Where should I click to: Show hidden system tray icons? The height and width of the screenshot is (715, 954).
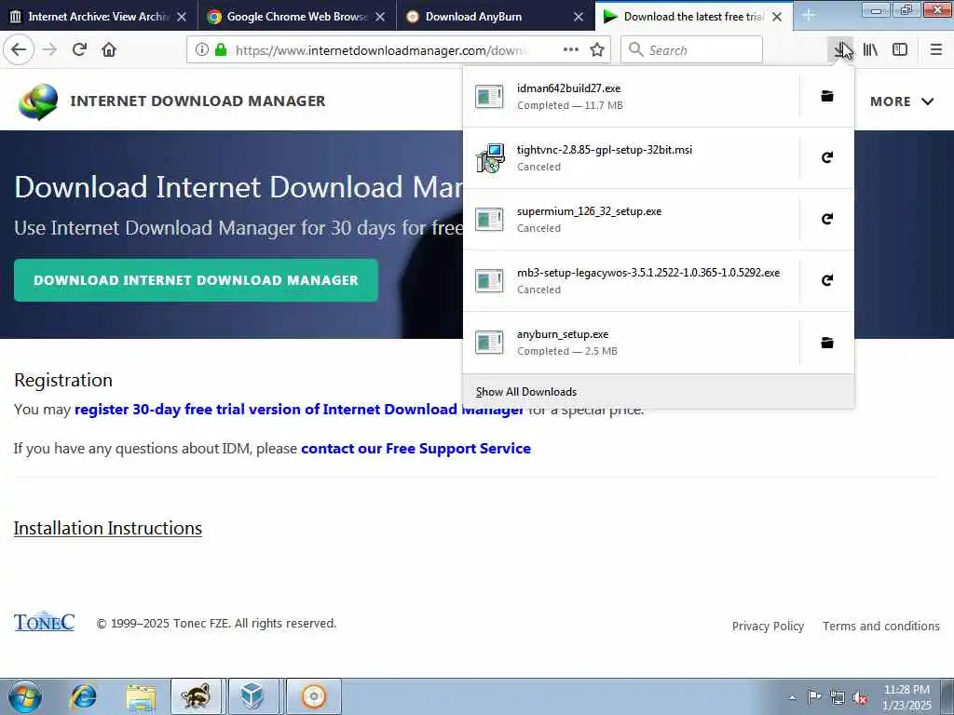(792, 698)
